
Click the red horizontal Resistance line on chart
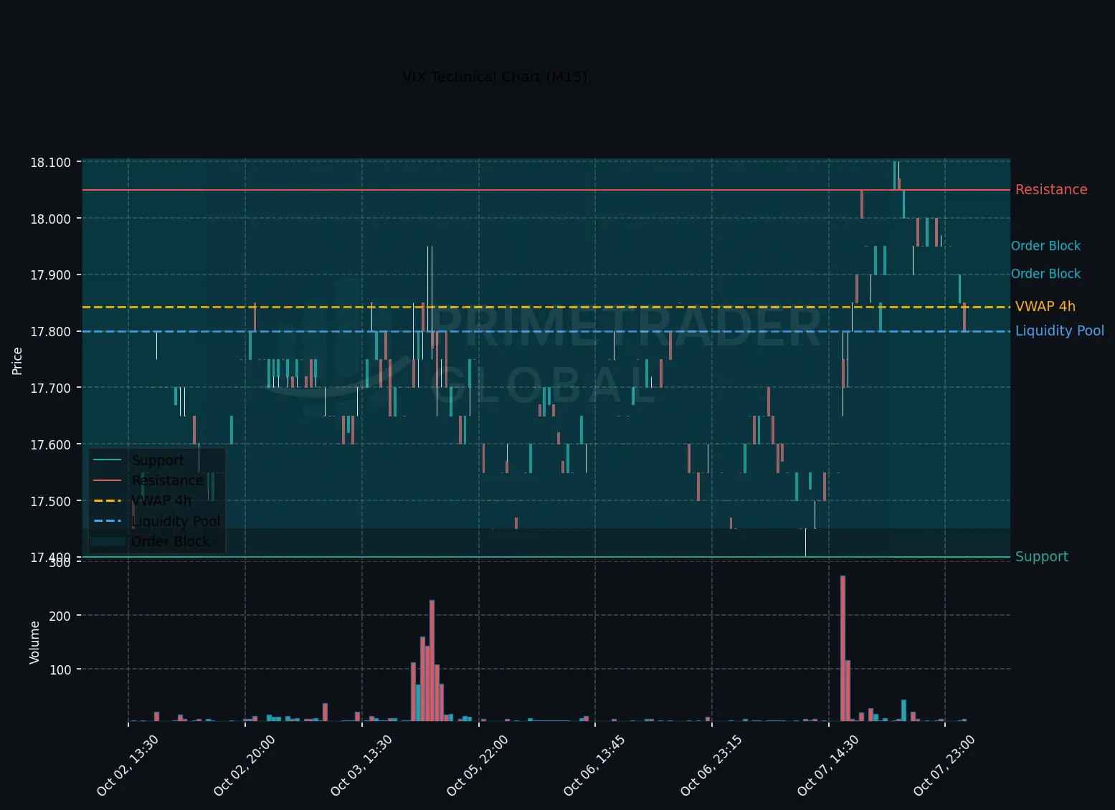(x=546, y=190)
